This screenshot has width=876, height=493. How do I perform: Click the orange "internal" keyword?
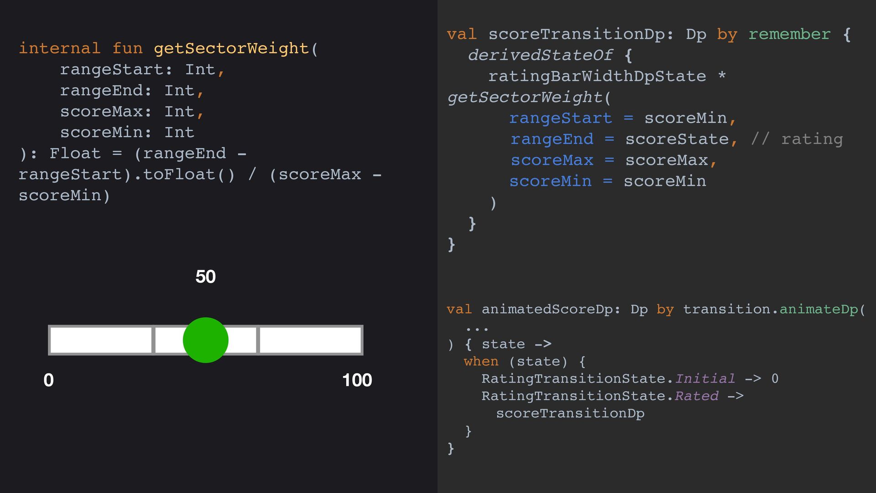pyautogui.click(x=59, y=48)
